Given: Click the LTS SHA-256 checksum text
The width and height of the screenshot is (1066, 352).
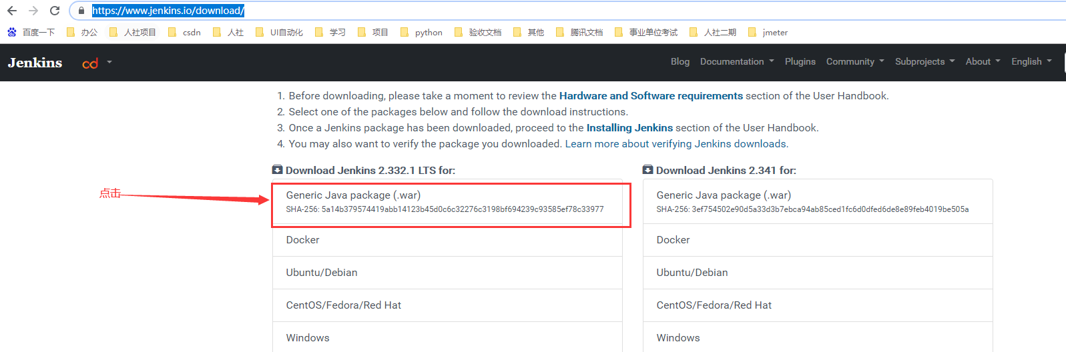Looking at the screenshot, I should (x=445, y=209).
